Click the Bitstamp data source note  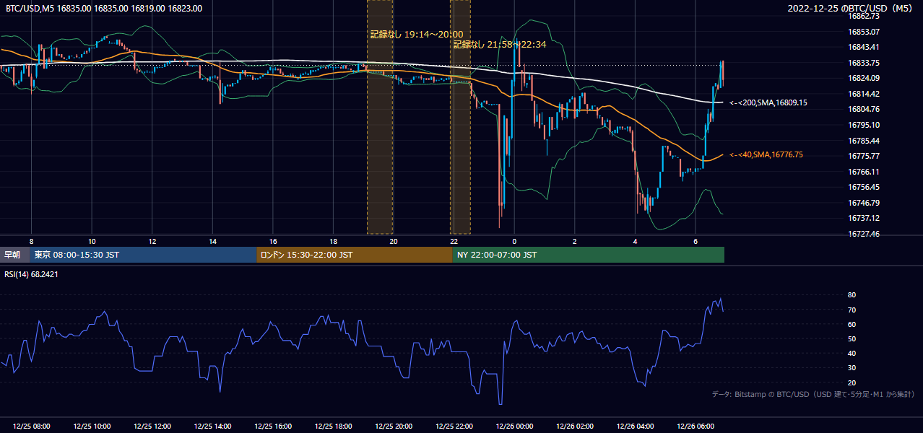[814, 394]
